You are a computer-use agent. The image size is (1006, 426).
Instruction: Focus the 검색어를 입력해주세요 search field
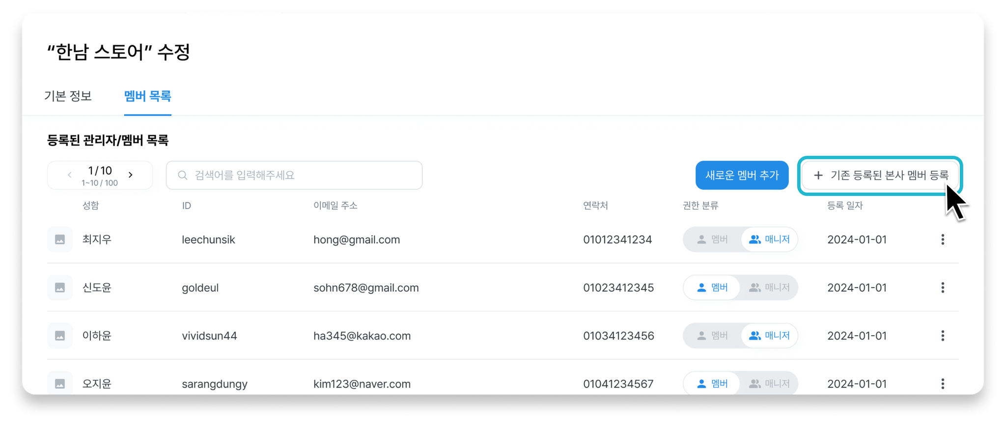[x=294, y=175]
